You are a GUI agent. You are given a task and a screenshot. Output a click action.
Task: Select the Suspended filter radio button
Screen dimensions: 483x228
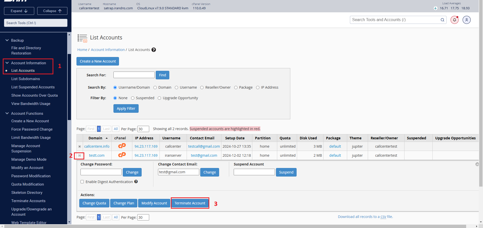133,98
